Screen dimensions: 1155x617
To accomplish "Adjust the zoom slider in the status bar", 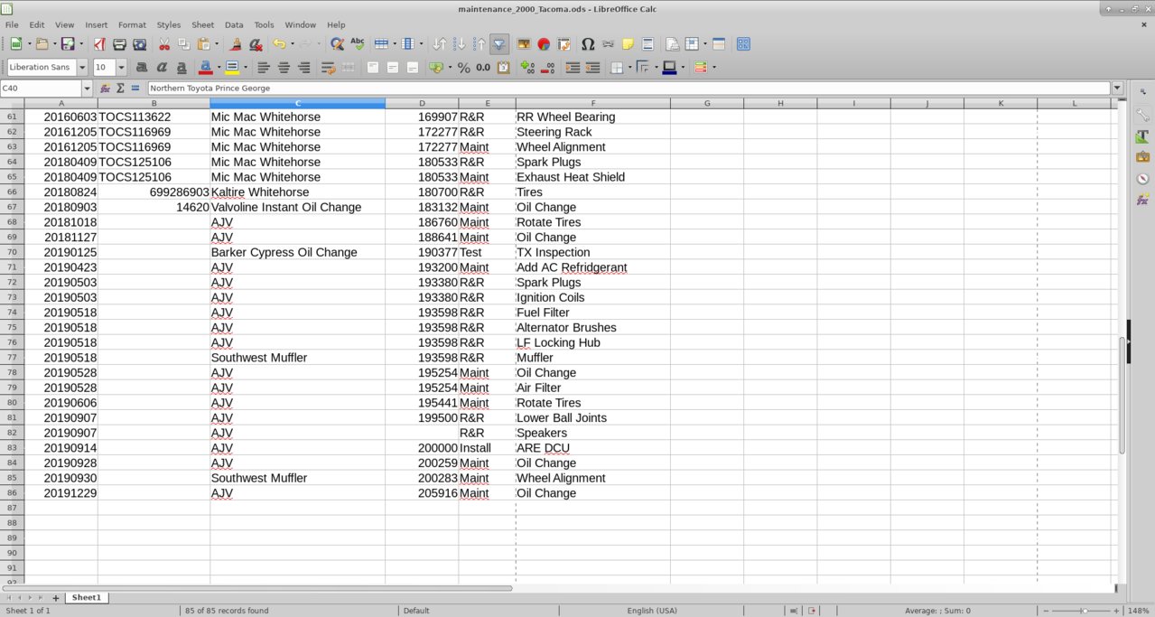I will click(1084, 611).
